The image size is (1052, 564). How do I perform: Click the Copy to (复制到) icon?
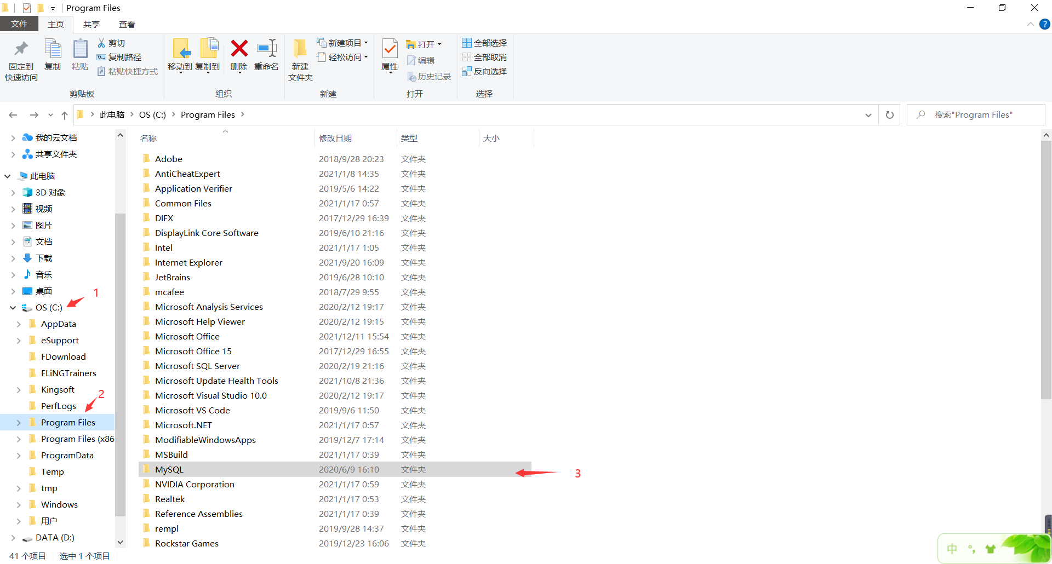point(209,48)
